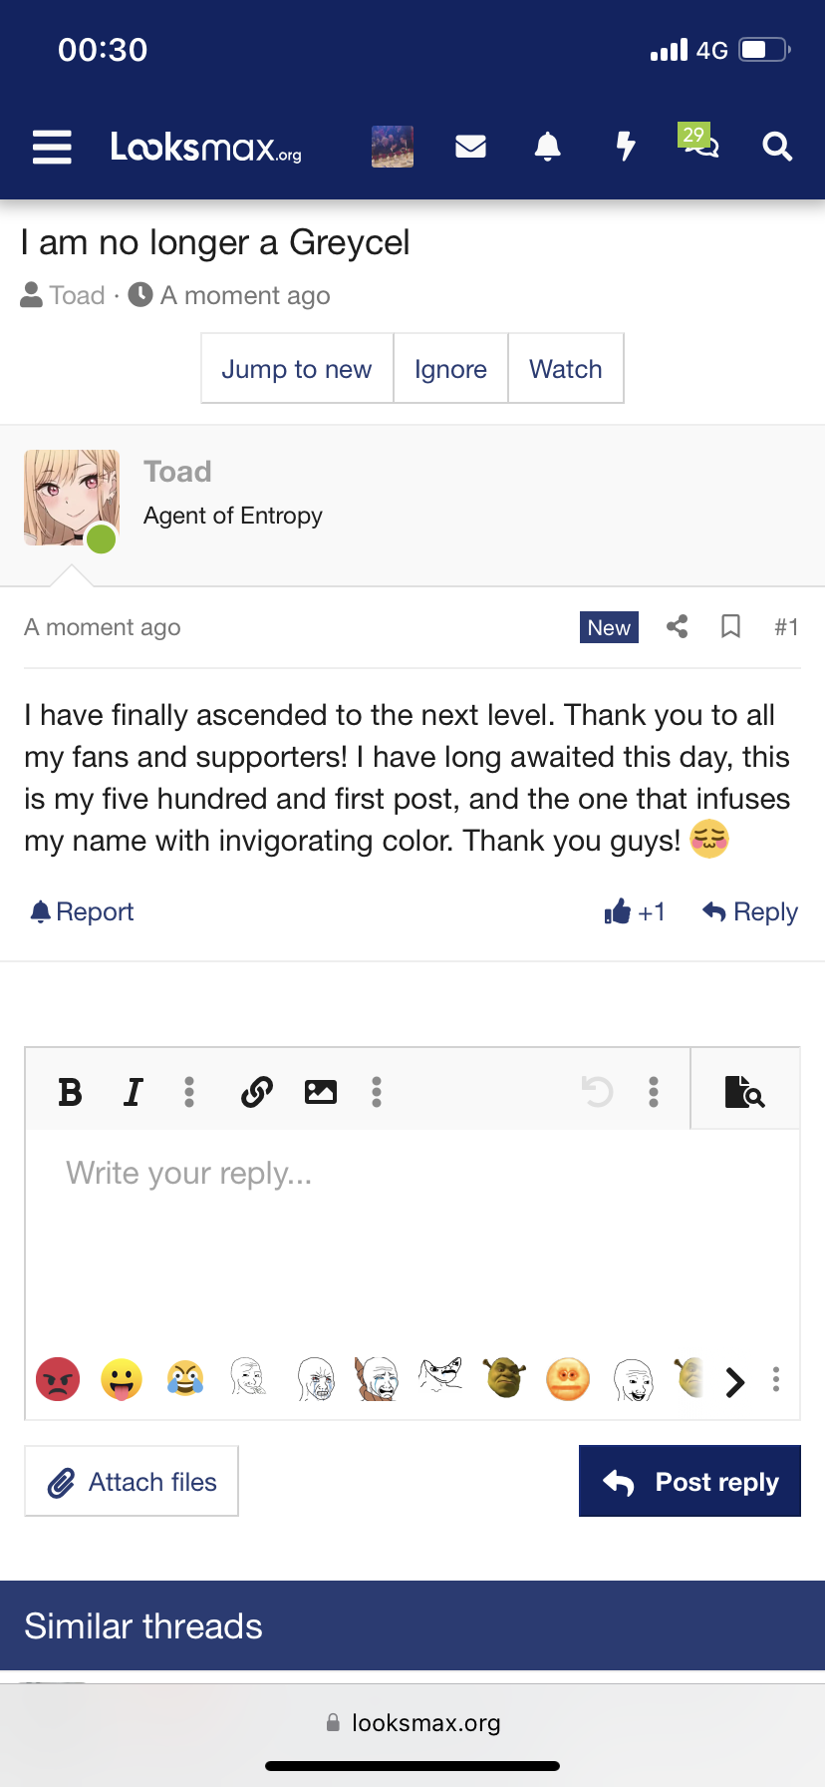The height and width of the screenshot is (1787, 825).
Task: Select Jump to new
Action: (297, 369)
